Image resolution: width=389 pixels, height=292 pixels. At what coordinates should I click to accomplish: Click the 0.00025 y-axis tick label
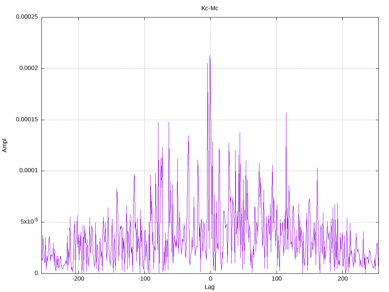tap(27, 17)
